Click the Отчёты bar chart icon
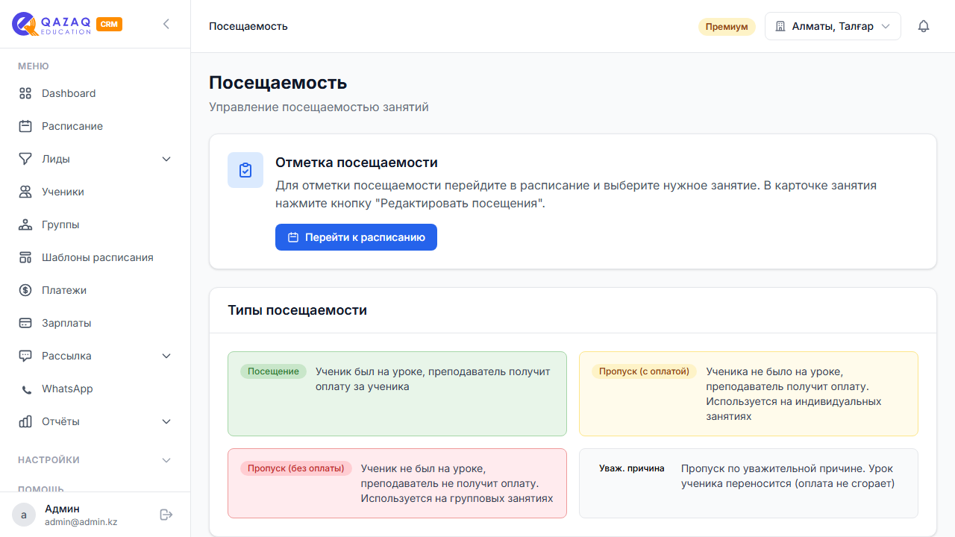The height and width of the screenshot is (537, 955). 25,421
